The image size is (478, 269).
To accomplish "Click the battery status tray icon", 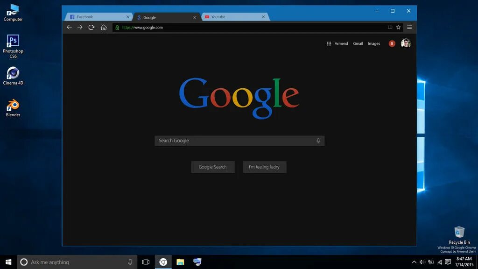I will [431, 262].
